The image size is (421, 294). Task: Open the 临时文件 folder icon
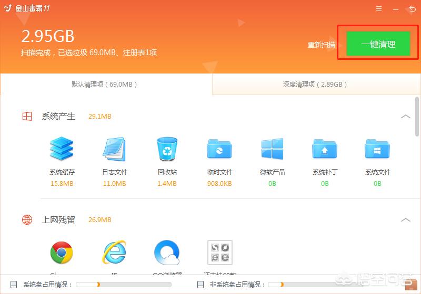tap(219, 149)
